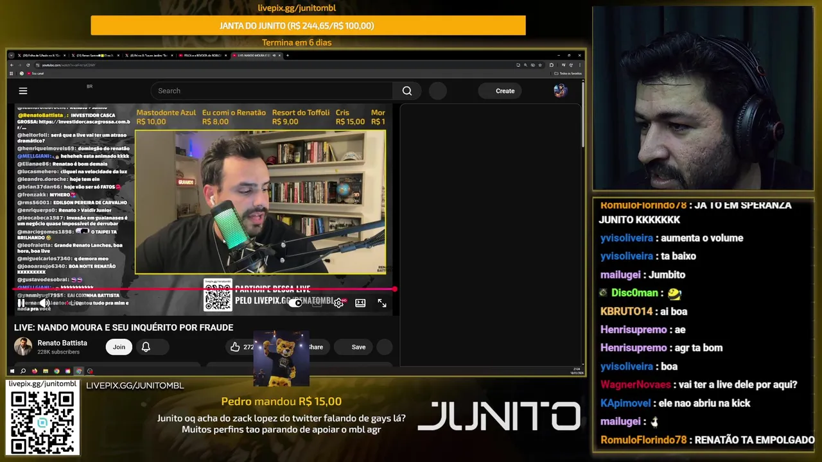Image resolution: width=822 pixels, height=462 pixels.
Task: Click WagnerNovaes's chat message about the live
Action: (699, 385)
